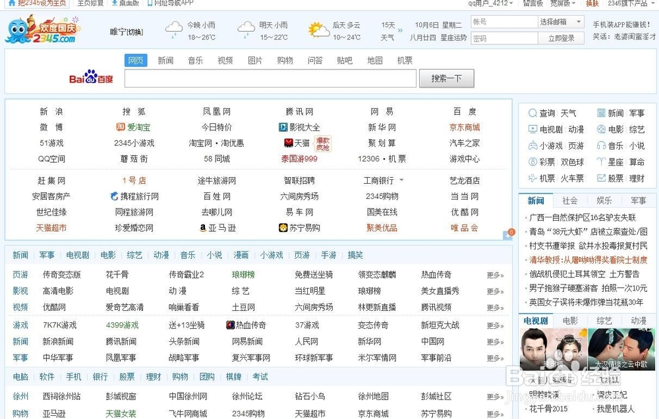The height and width of the screenshot is (419, 659).
Task: Click home icon to set 2345 as homepage
Action: pyautogui.click(x=12, y=3)
